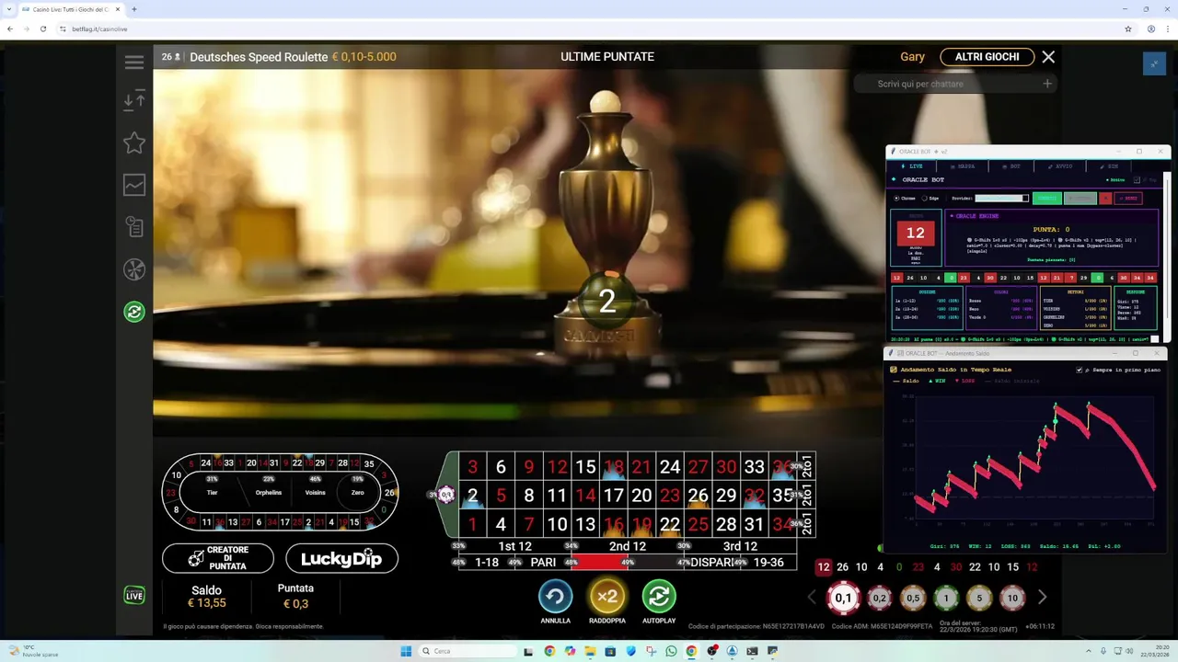Bet on 1st 12 dozen
Image resolution: width=1178 pixels, height=662 pixels.
514,546
